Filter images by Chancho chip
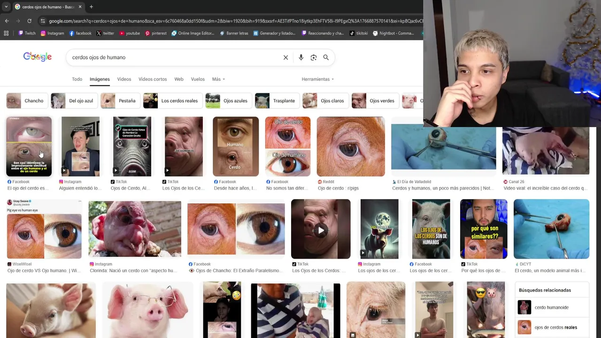 26,100
